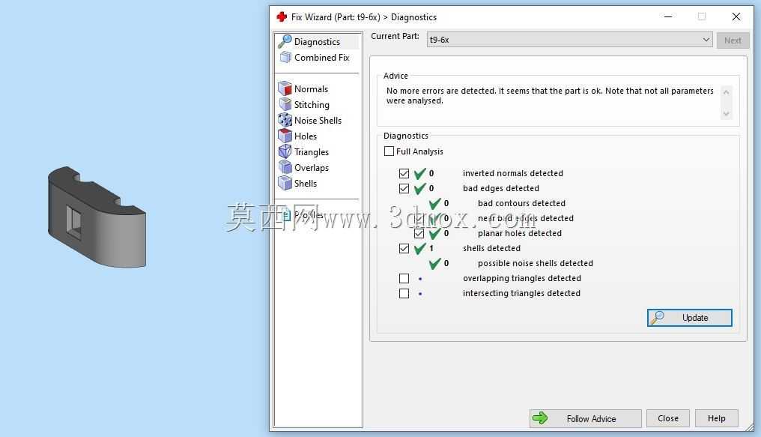Click the Triangles icon

click(x=285, y=151)
